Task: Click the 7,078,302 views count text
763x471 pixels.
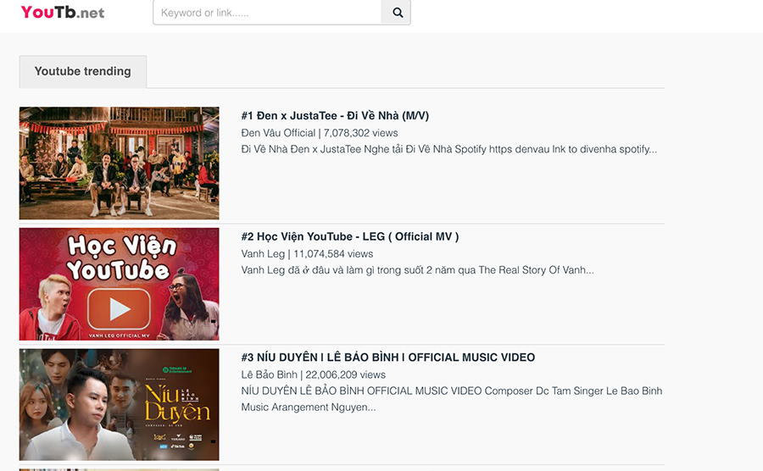Action: 360,133
